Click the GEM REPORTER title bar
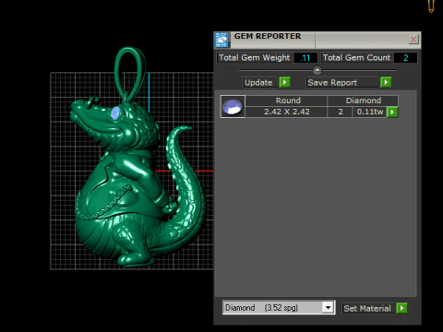Screen dimensions: 443x332 click(317, 40)
